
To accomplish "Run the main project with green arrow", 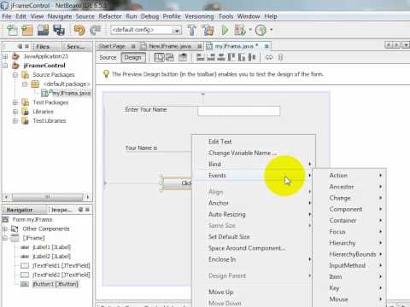I will 225,30.
